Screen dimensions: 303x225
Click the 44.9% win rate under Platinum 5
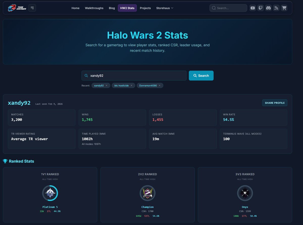[x=57, y=211]
